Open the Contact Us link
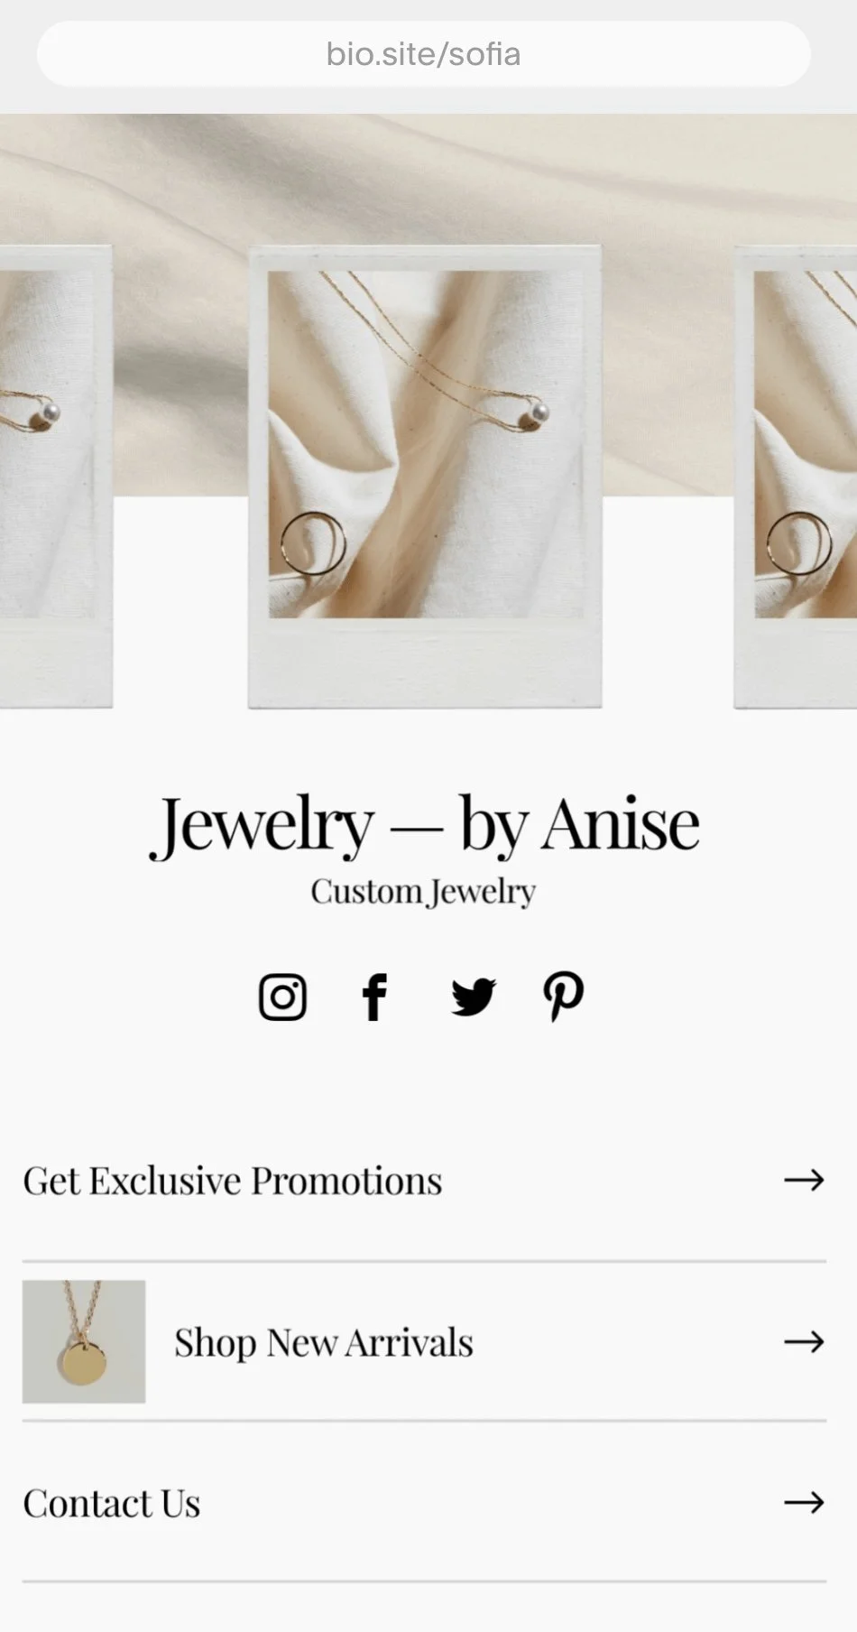The width and height of the screenshot is (857, 1632). coord(424,1503)
